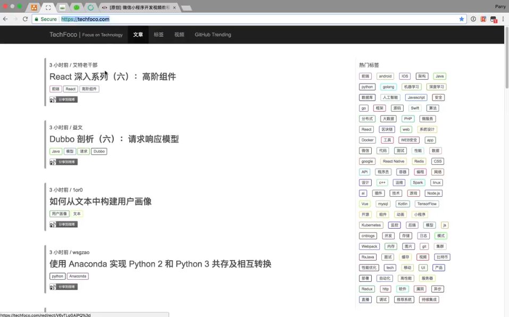
Task: Open the 文章 navigation tab
Action: [x=138, y=35]
